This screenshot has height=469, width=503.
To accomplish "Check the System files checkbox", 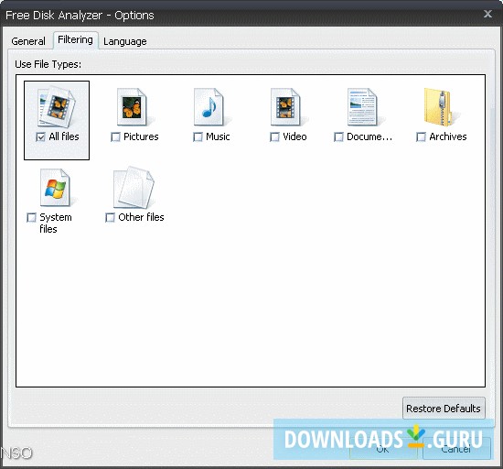I will [x=31, y=217].
